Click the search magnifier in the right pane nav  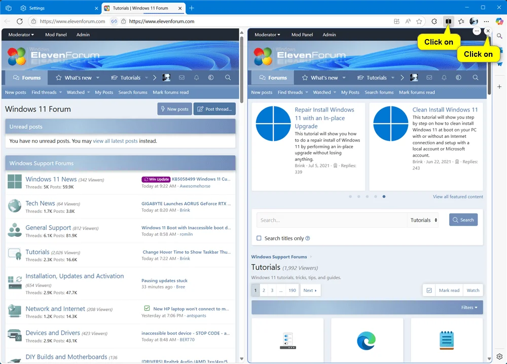476,78
